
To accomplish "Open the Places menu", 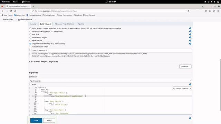I will pyautogui.click(x=16, y=2).
